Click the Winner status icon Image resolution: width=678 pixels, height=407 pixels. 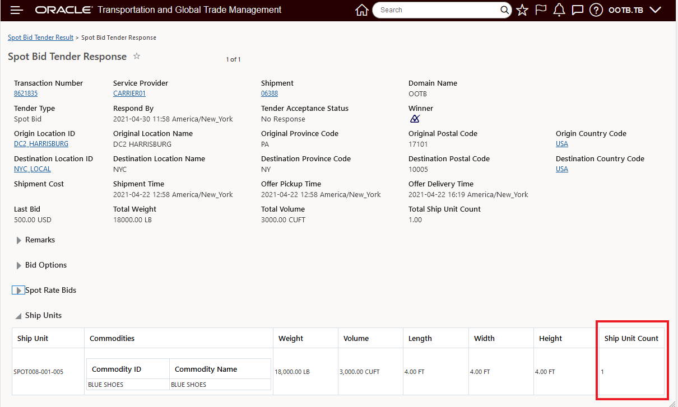415,119
